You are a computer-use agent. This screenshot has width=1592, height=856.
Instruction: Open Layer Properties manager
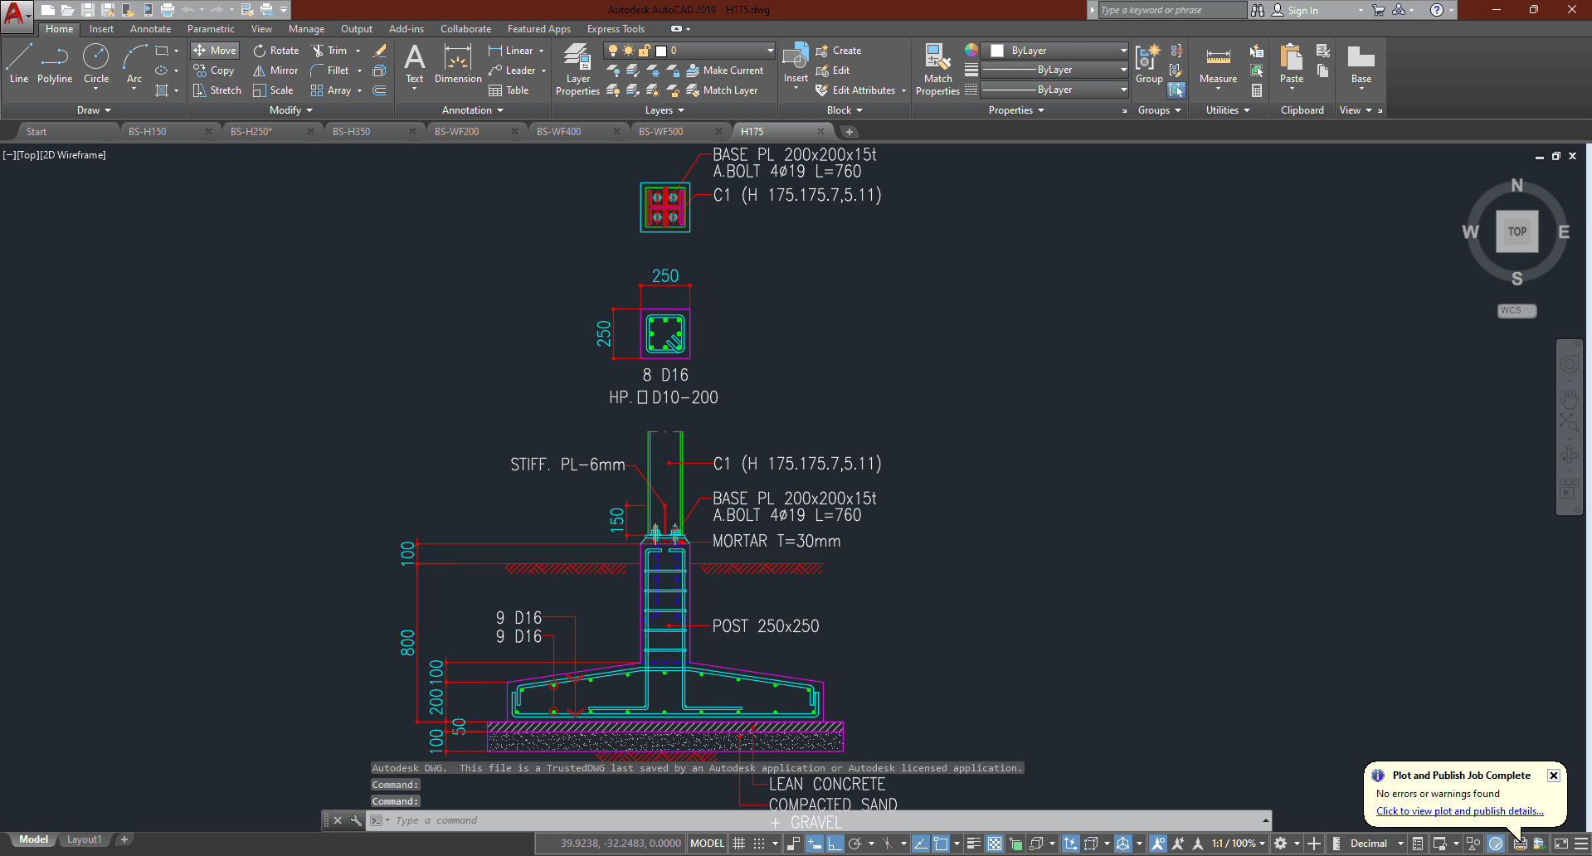577,70
